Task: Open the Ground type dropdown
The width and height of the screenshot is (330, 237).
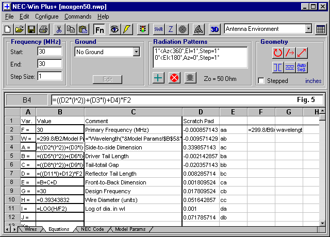Action: tap(136, 52)
